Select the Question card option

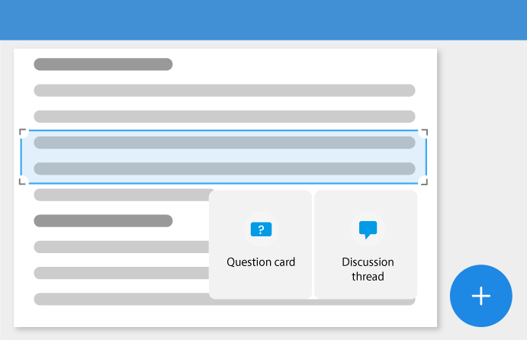tap(261, 245)
